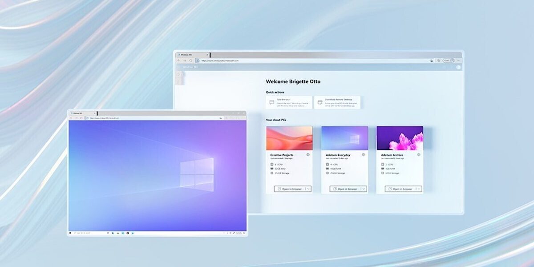Expand the Open in browser dropdown for Adatum Archive

coord(419,189)
